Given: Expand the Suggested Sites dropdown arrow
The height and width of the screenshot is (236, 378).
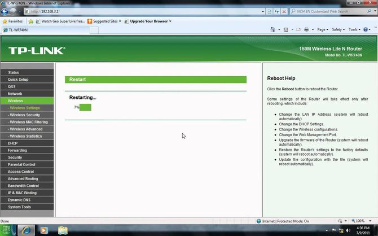Looking at the screenshot, I should coord(120,21).
